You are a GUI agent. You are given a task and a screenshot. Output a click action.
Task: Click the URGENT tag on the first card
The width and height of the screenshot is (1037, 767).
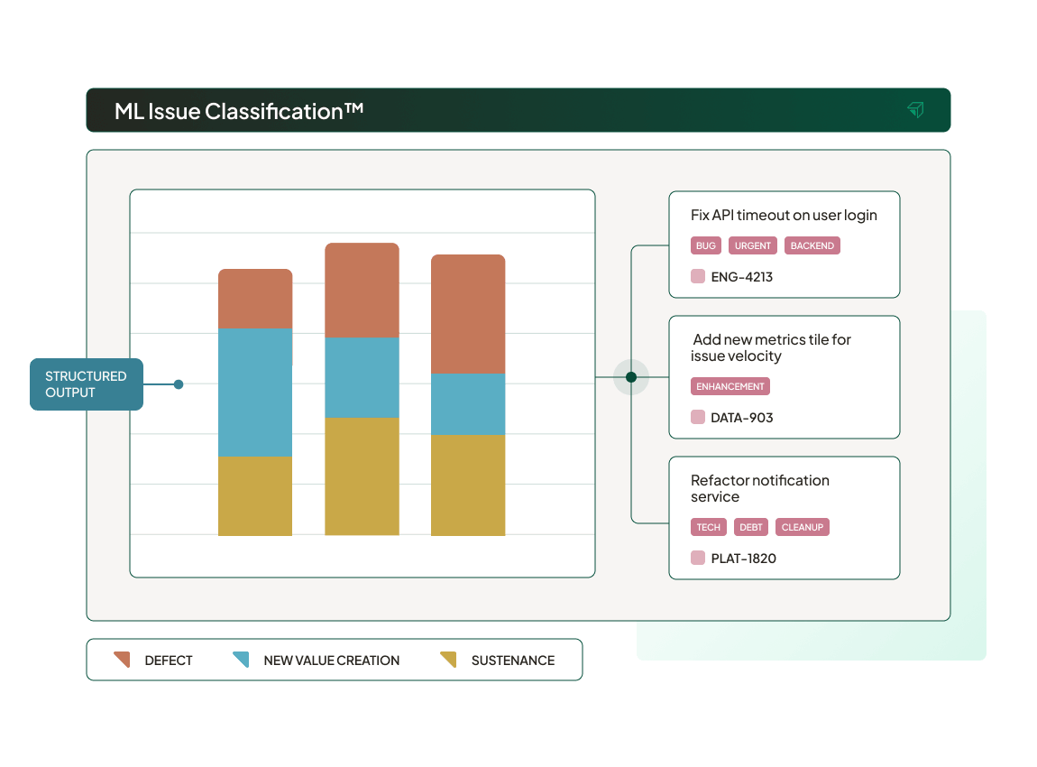click(x=752, y=245)
